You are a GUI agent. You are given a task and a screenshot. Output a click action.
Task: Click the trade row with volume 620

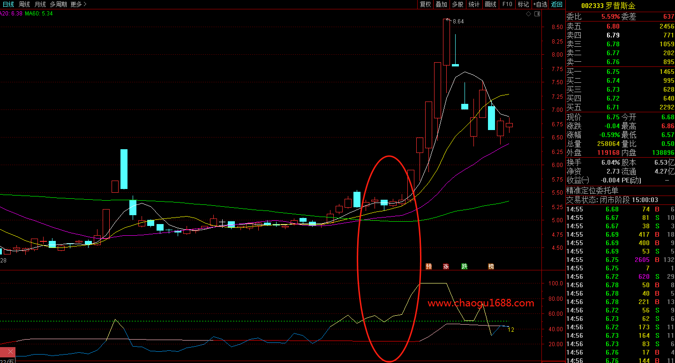(x=621, y=276)
